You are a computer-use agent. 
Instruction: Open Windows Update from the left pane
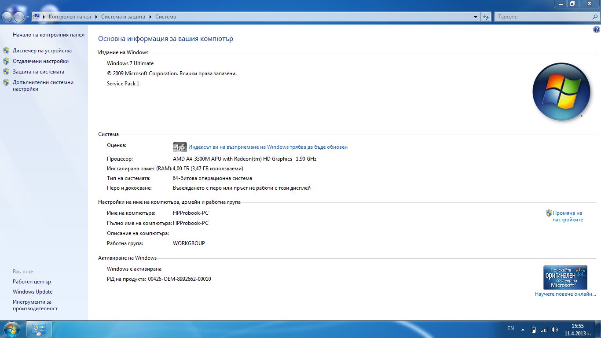pyautogui.click(x=33, y=292)
